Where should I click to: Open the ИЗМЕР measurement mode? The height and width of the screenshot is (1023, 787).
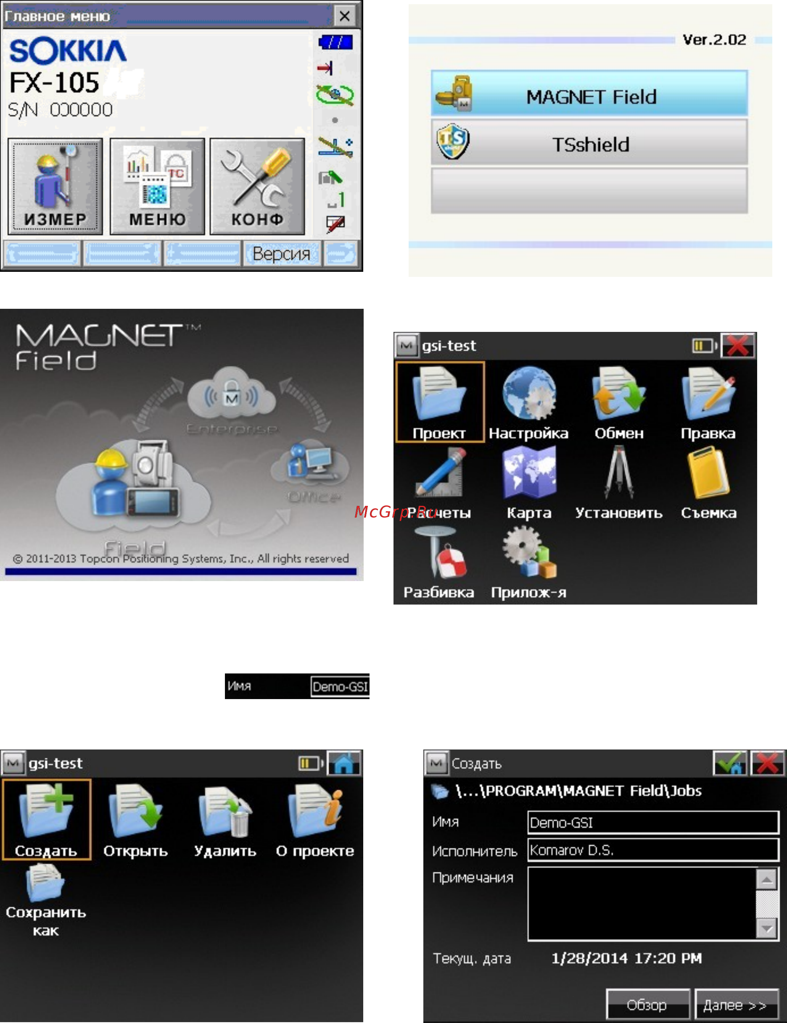55,187
